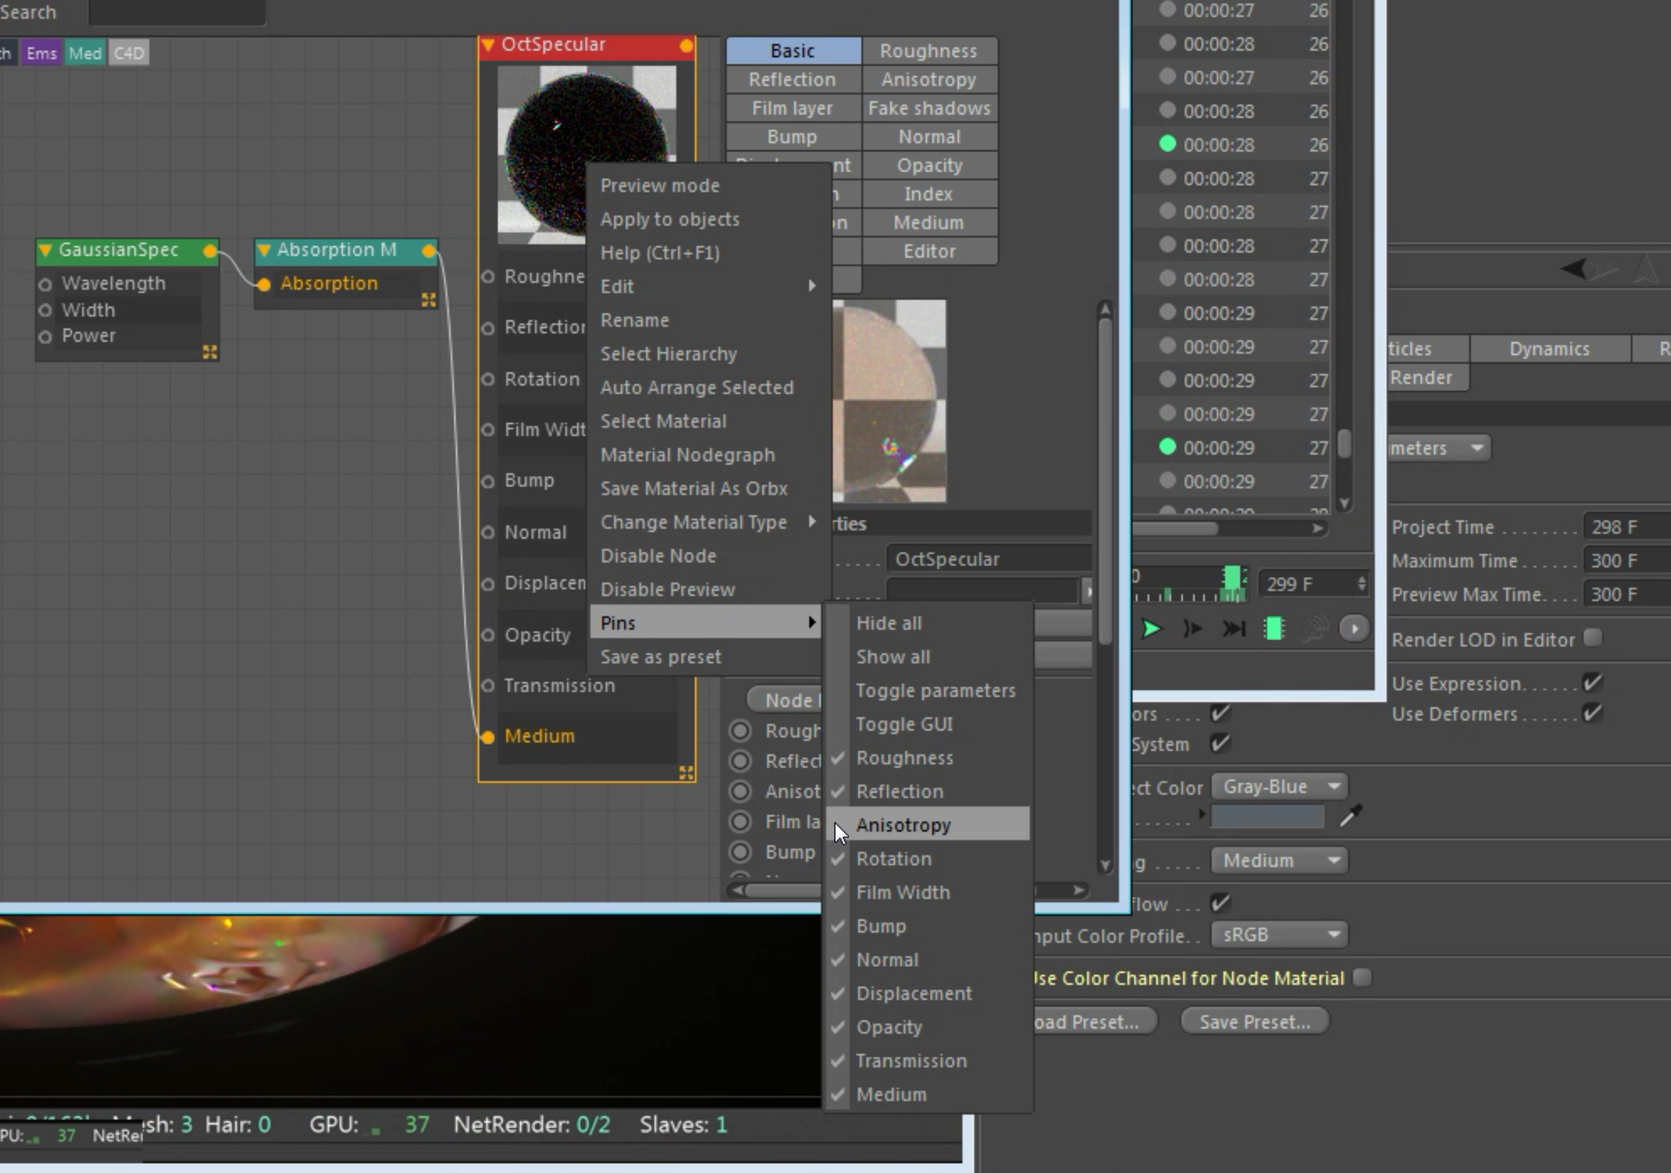
Task: Click the Roughness input pin on OctSpecular node
Action: (x=488, y=276)
